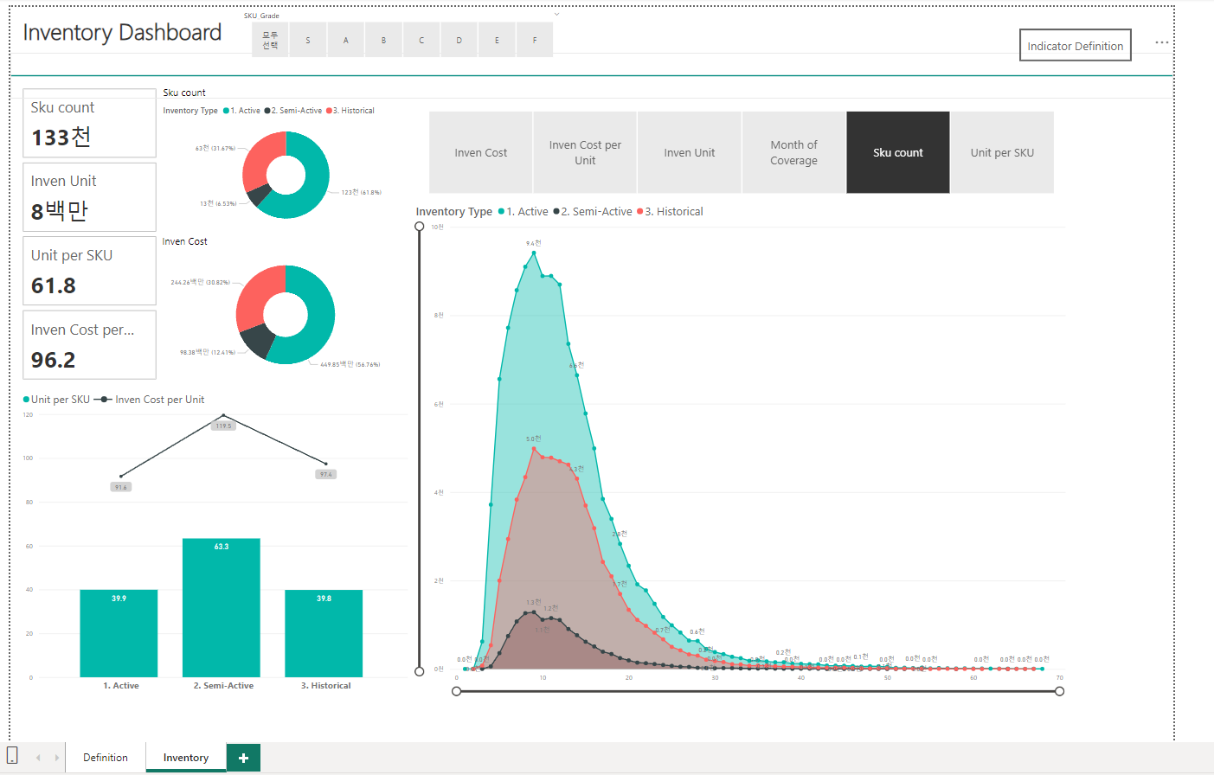1214x775 pixels.
Task: Select the 8백만 Inven Unit card
Action: pos(89,197)
